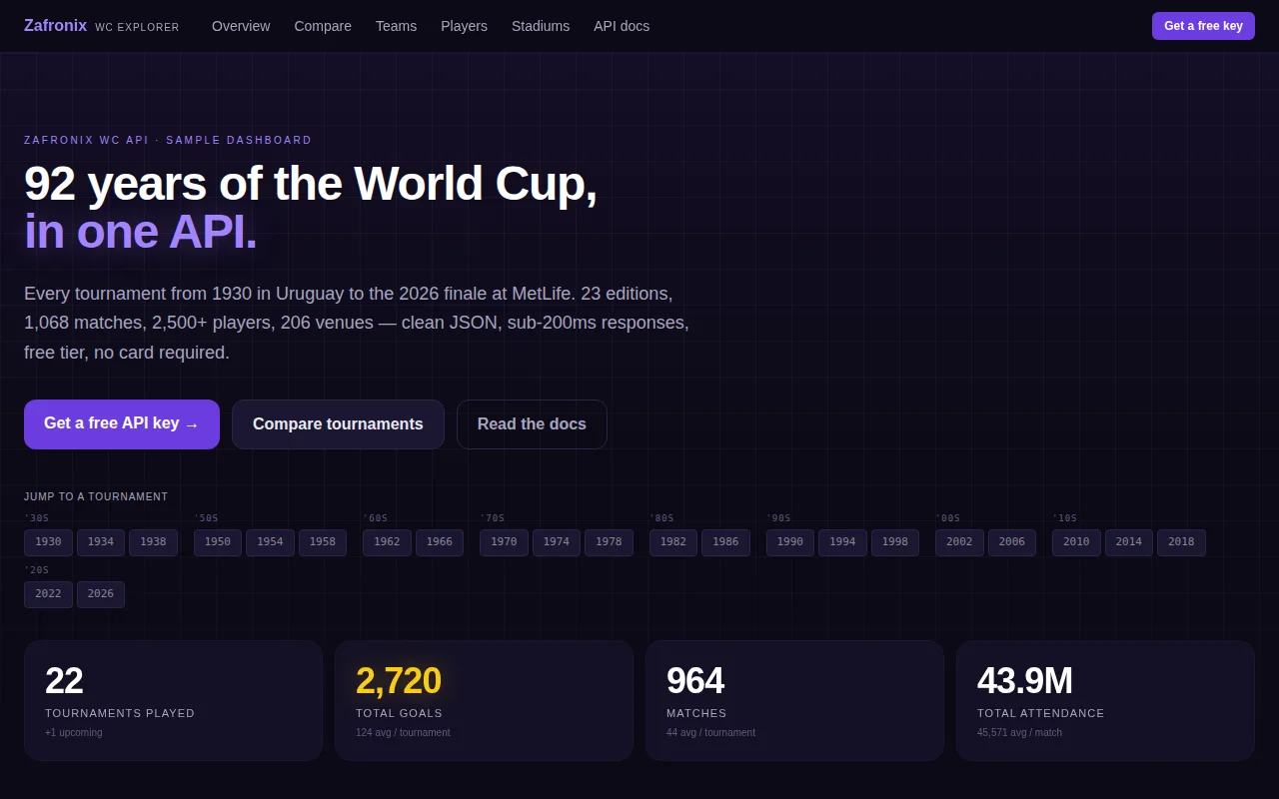Jump to the 1962 tournament
This screenshot has width=1279, height=799.
pos(387,542)
